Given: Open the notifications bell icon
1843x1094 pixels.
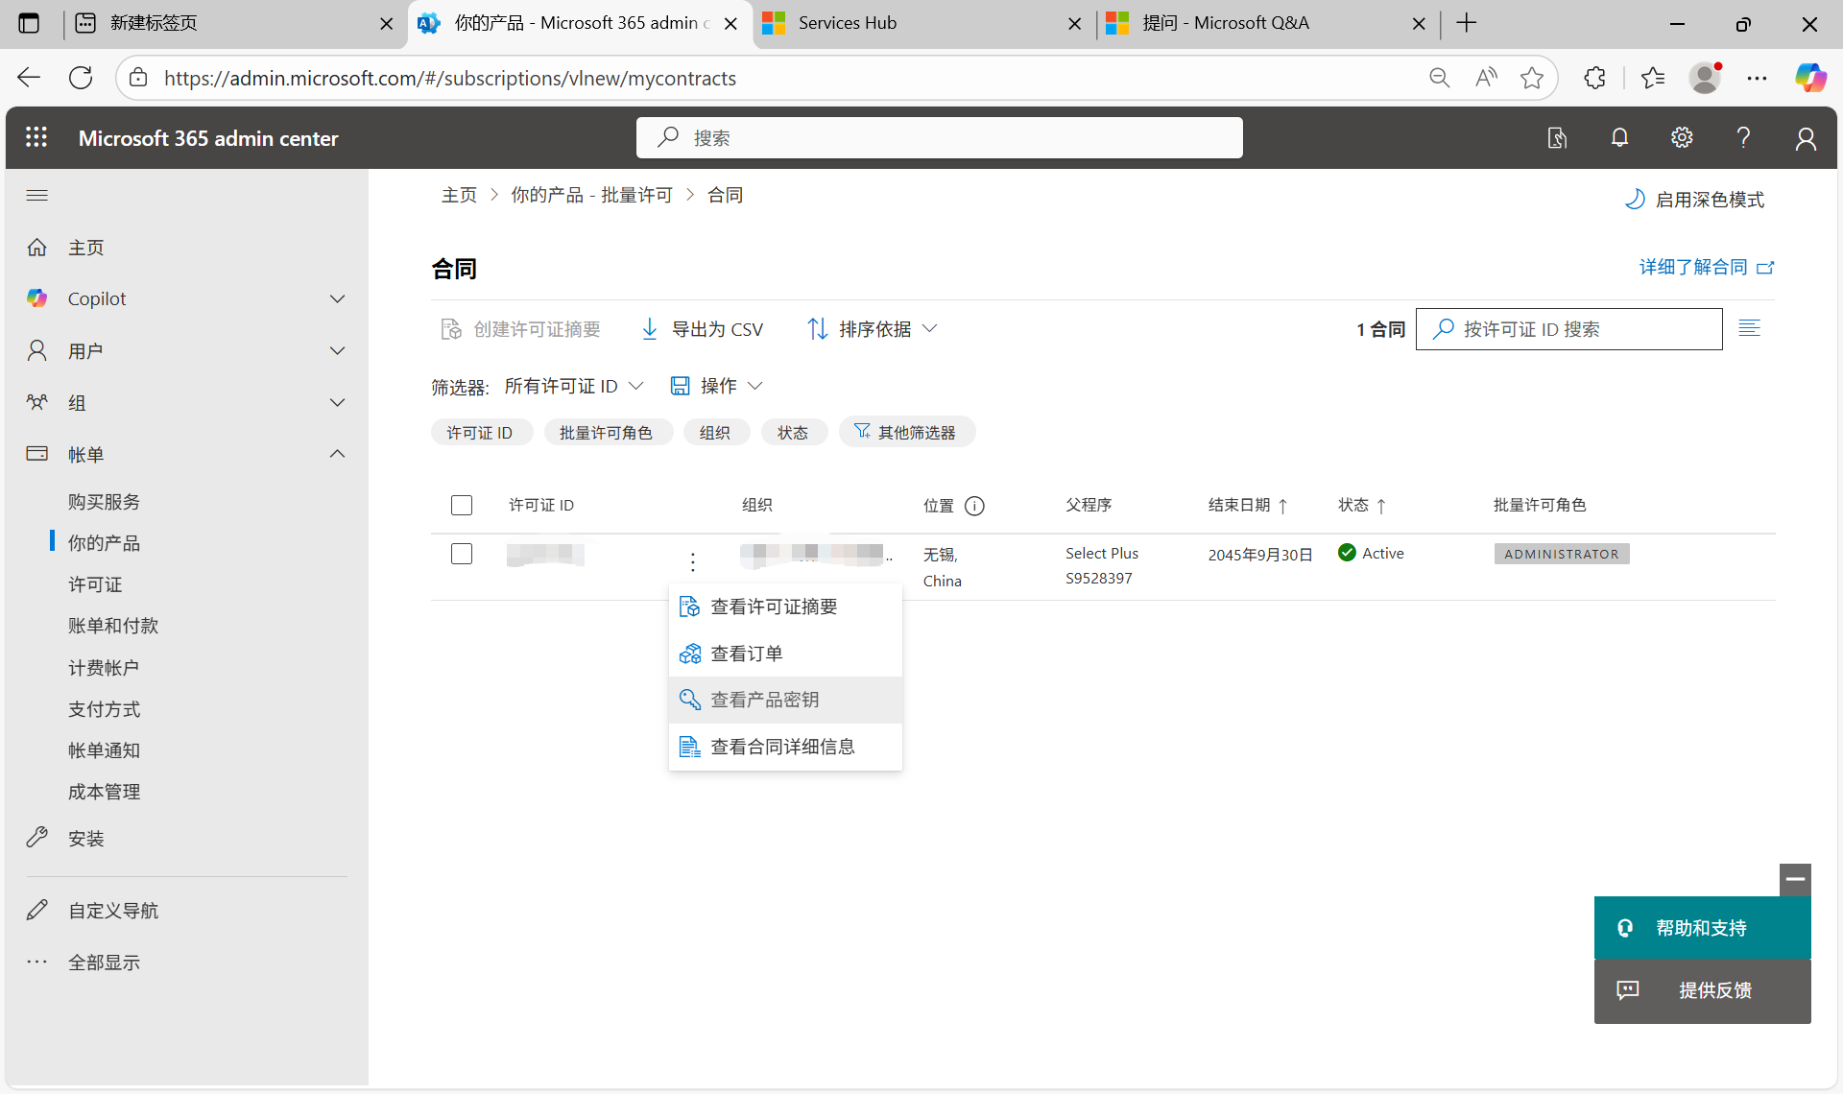Looking at the screenshot, I should [x=1619, y=137].
